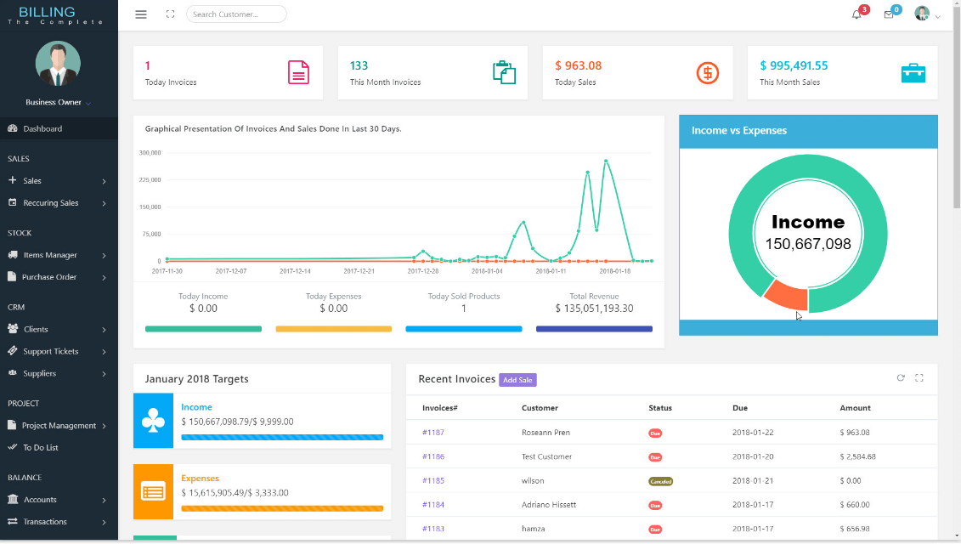Expand Recent Invoices to fullscreen view

(x=919, y=378)
